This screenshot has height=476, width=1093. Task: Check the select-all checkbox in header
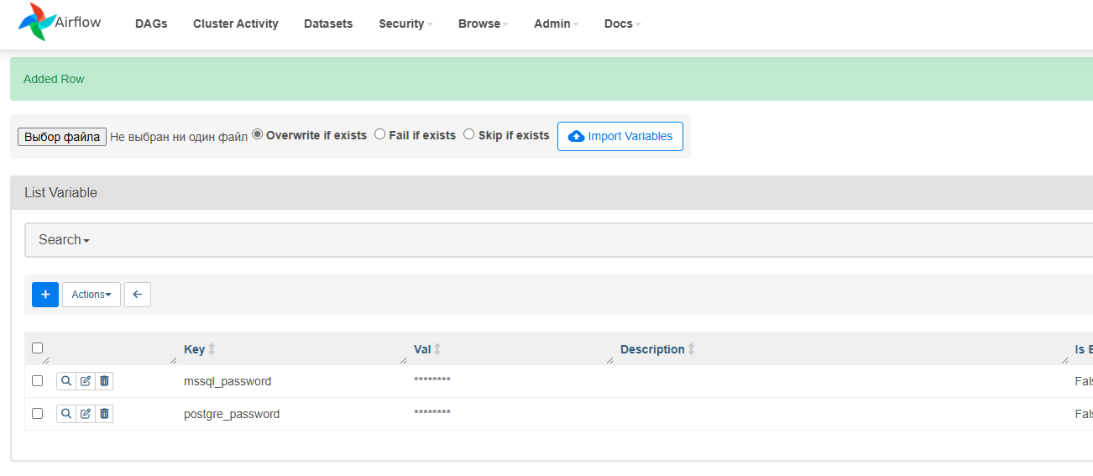pyautogui.click(x=37, y=348)
